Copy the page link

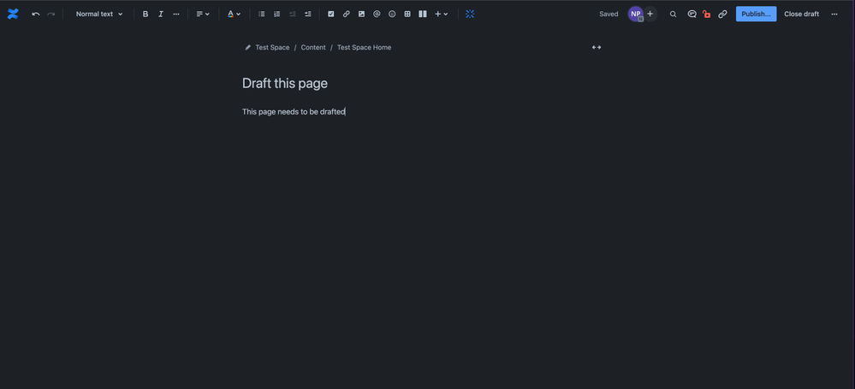click(722, 15)
